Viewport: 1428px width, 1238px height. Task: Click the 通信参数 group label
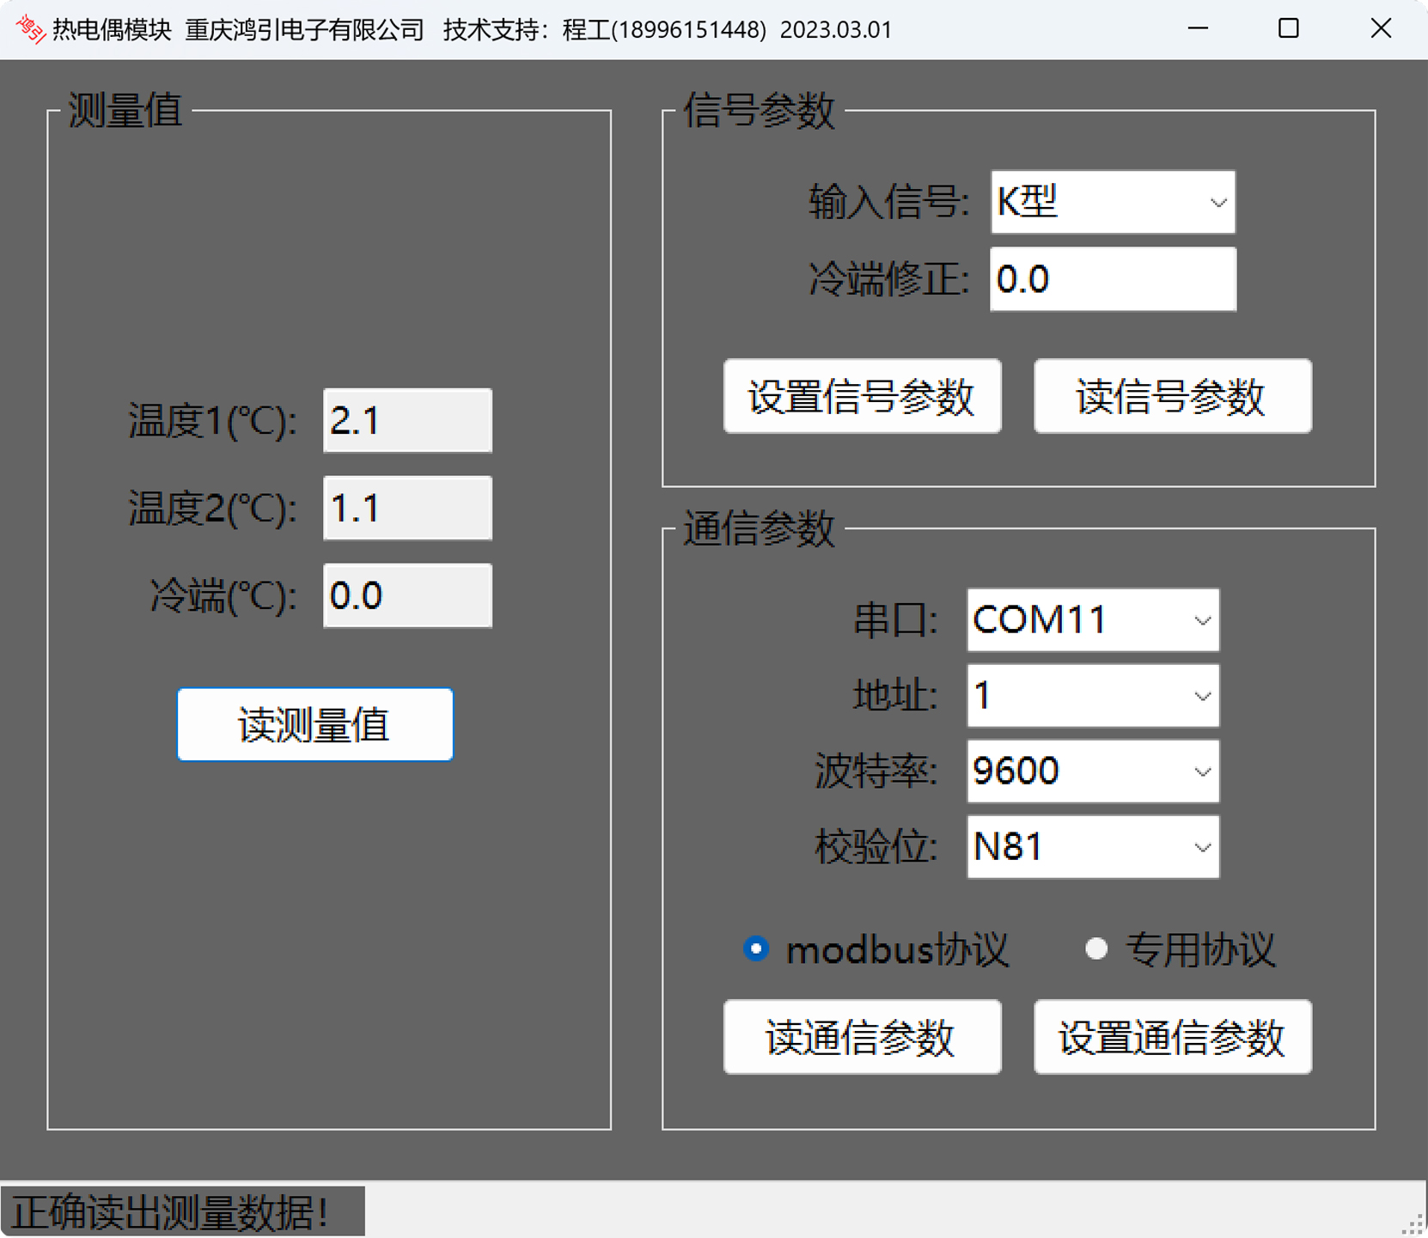coord(759,528)
